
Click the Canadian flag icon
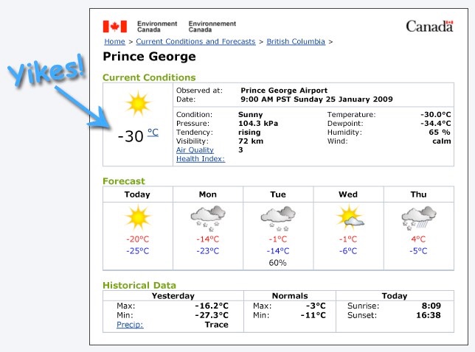click(114, 27)
